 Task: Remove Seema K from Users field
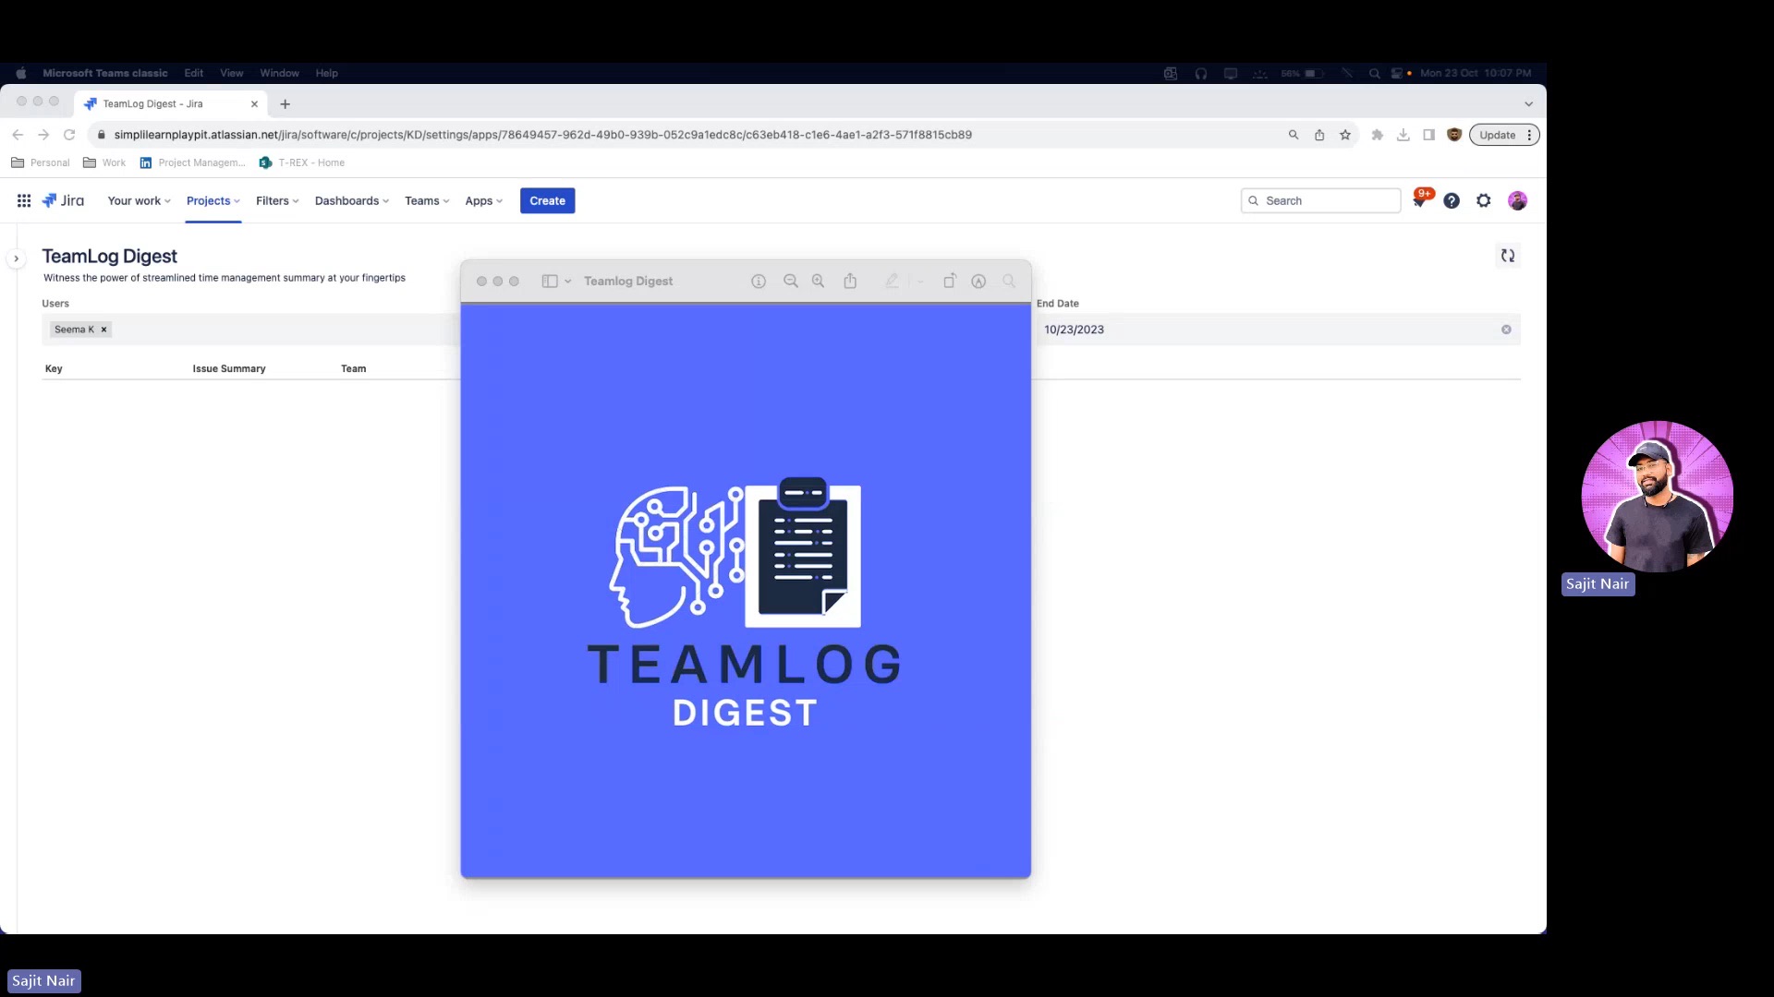103,330
